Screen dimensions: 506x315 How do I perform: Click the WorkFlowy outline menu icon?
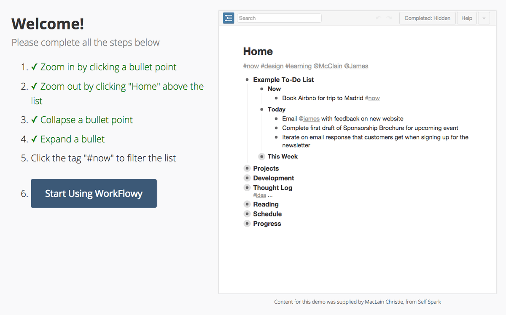click(x=229, y=18)
